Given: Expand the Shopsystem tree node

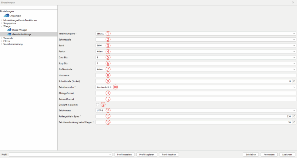Looking at the screenshot, I should click(x=1, y=23).
